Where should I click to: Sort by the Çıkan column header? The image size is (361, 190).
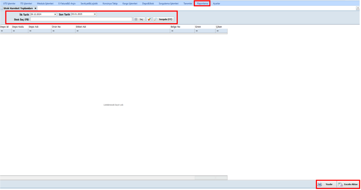click(x=219, y=27)
